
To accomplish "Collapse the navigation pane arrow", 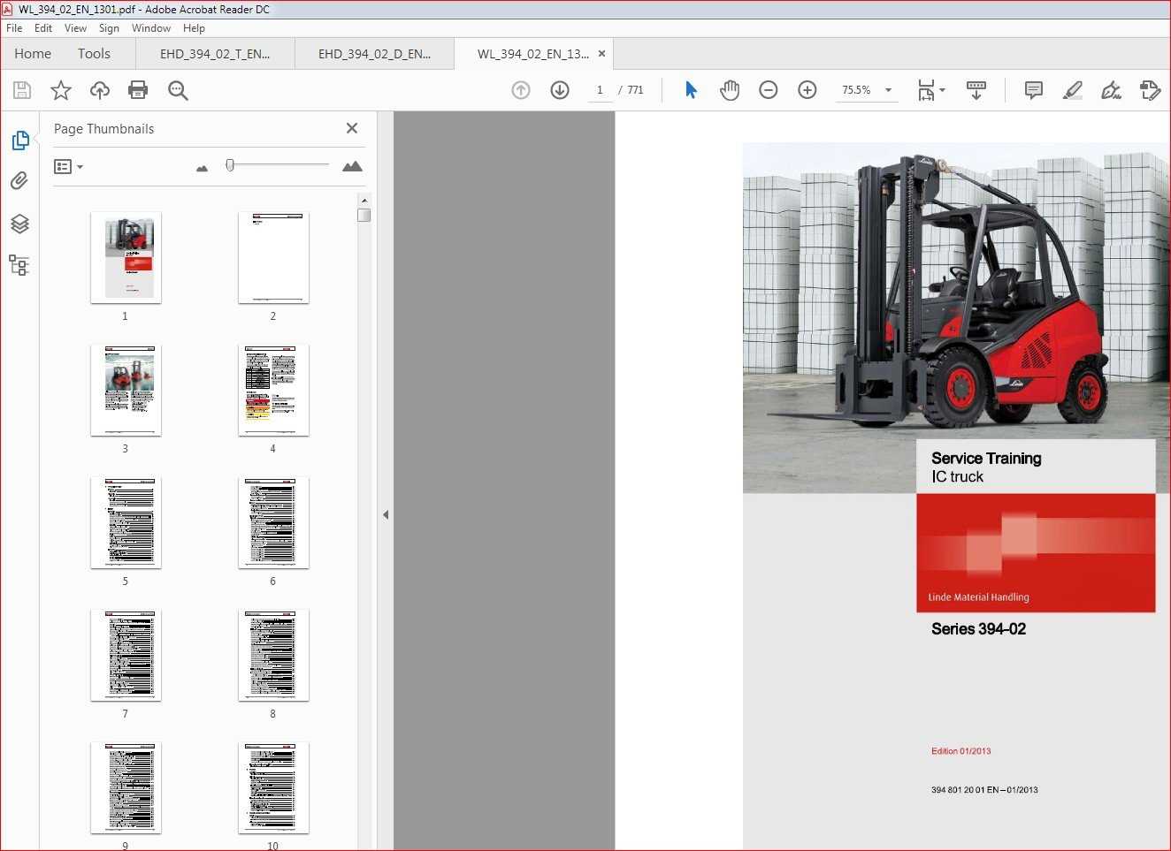I will click(x=386, y=514).
